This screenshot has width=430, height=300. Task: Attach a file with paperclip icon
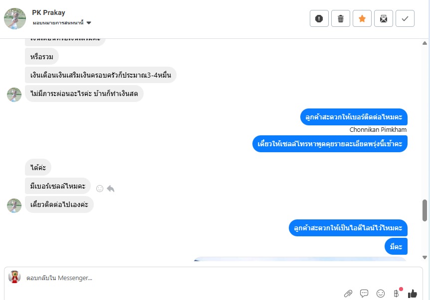click(x=348, y=294)
